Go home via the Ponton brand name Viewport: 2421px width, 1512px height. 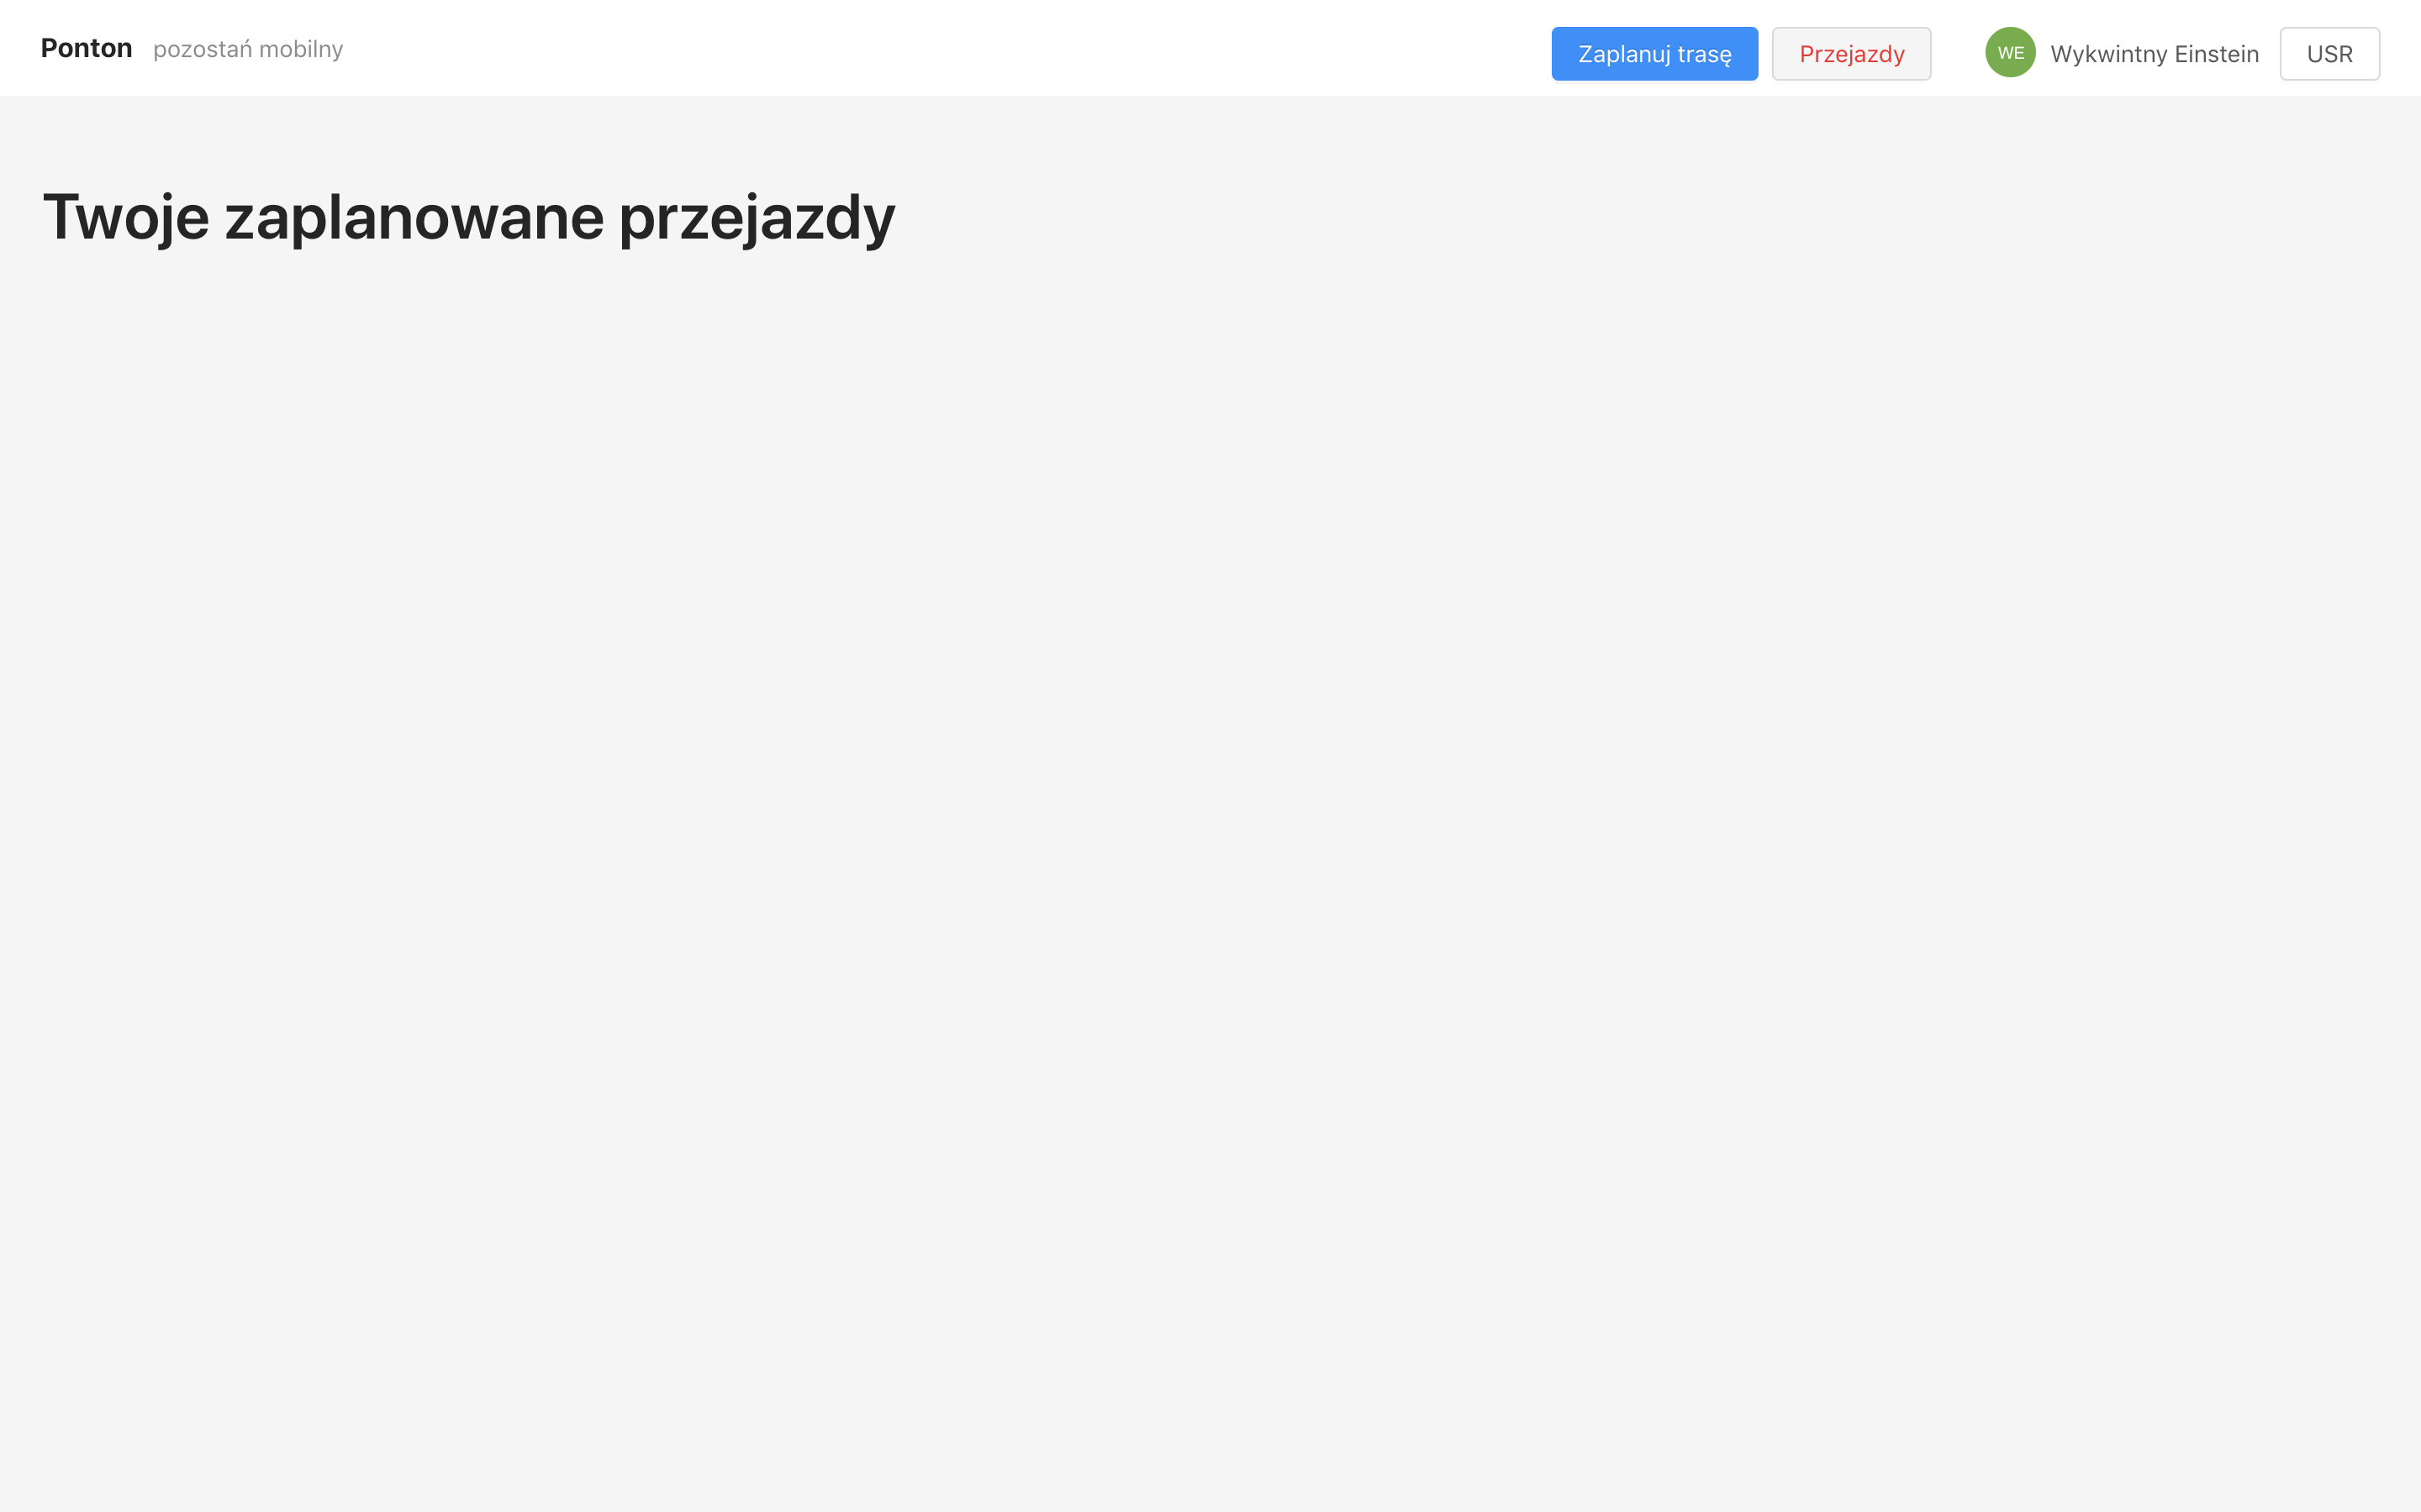[86, 48]
